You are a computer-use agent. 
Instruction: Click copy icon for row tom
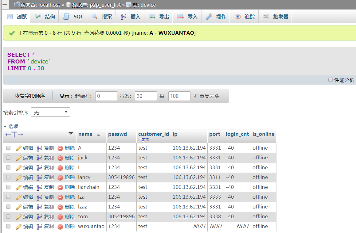[x=39, y=217]
